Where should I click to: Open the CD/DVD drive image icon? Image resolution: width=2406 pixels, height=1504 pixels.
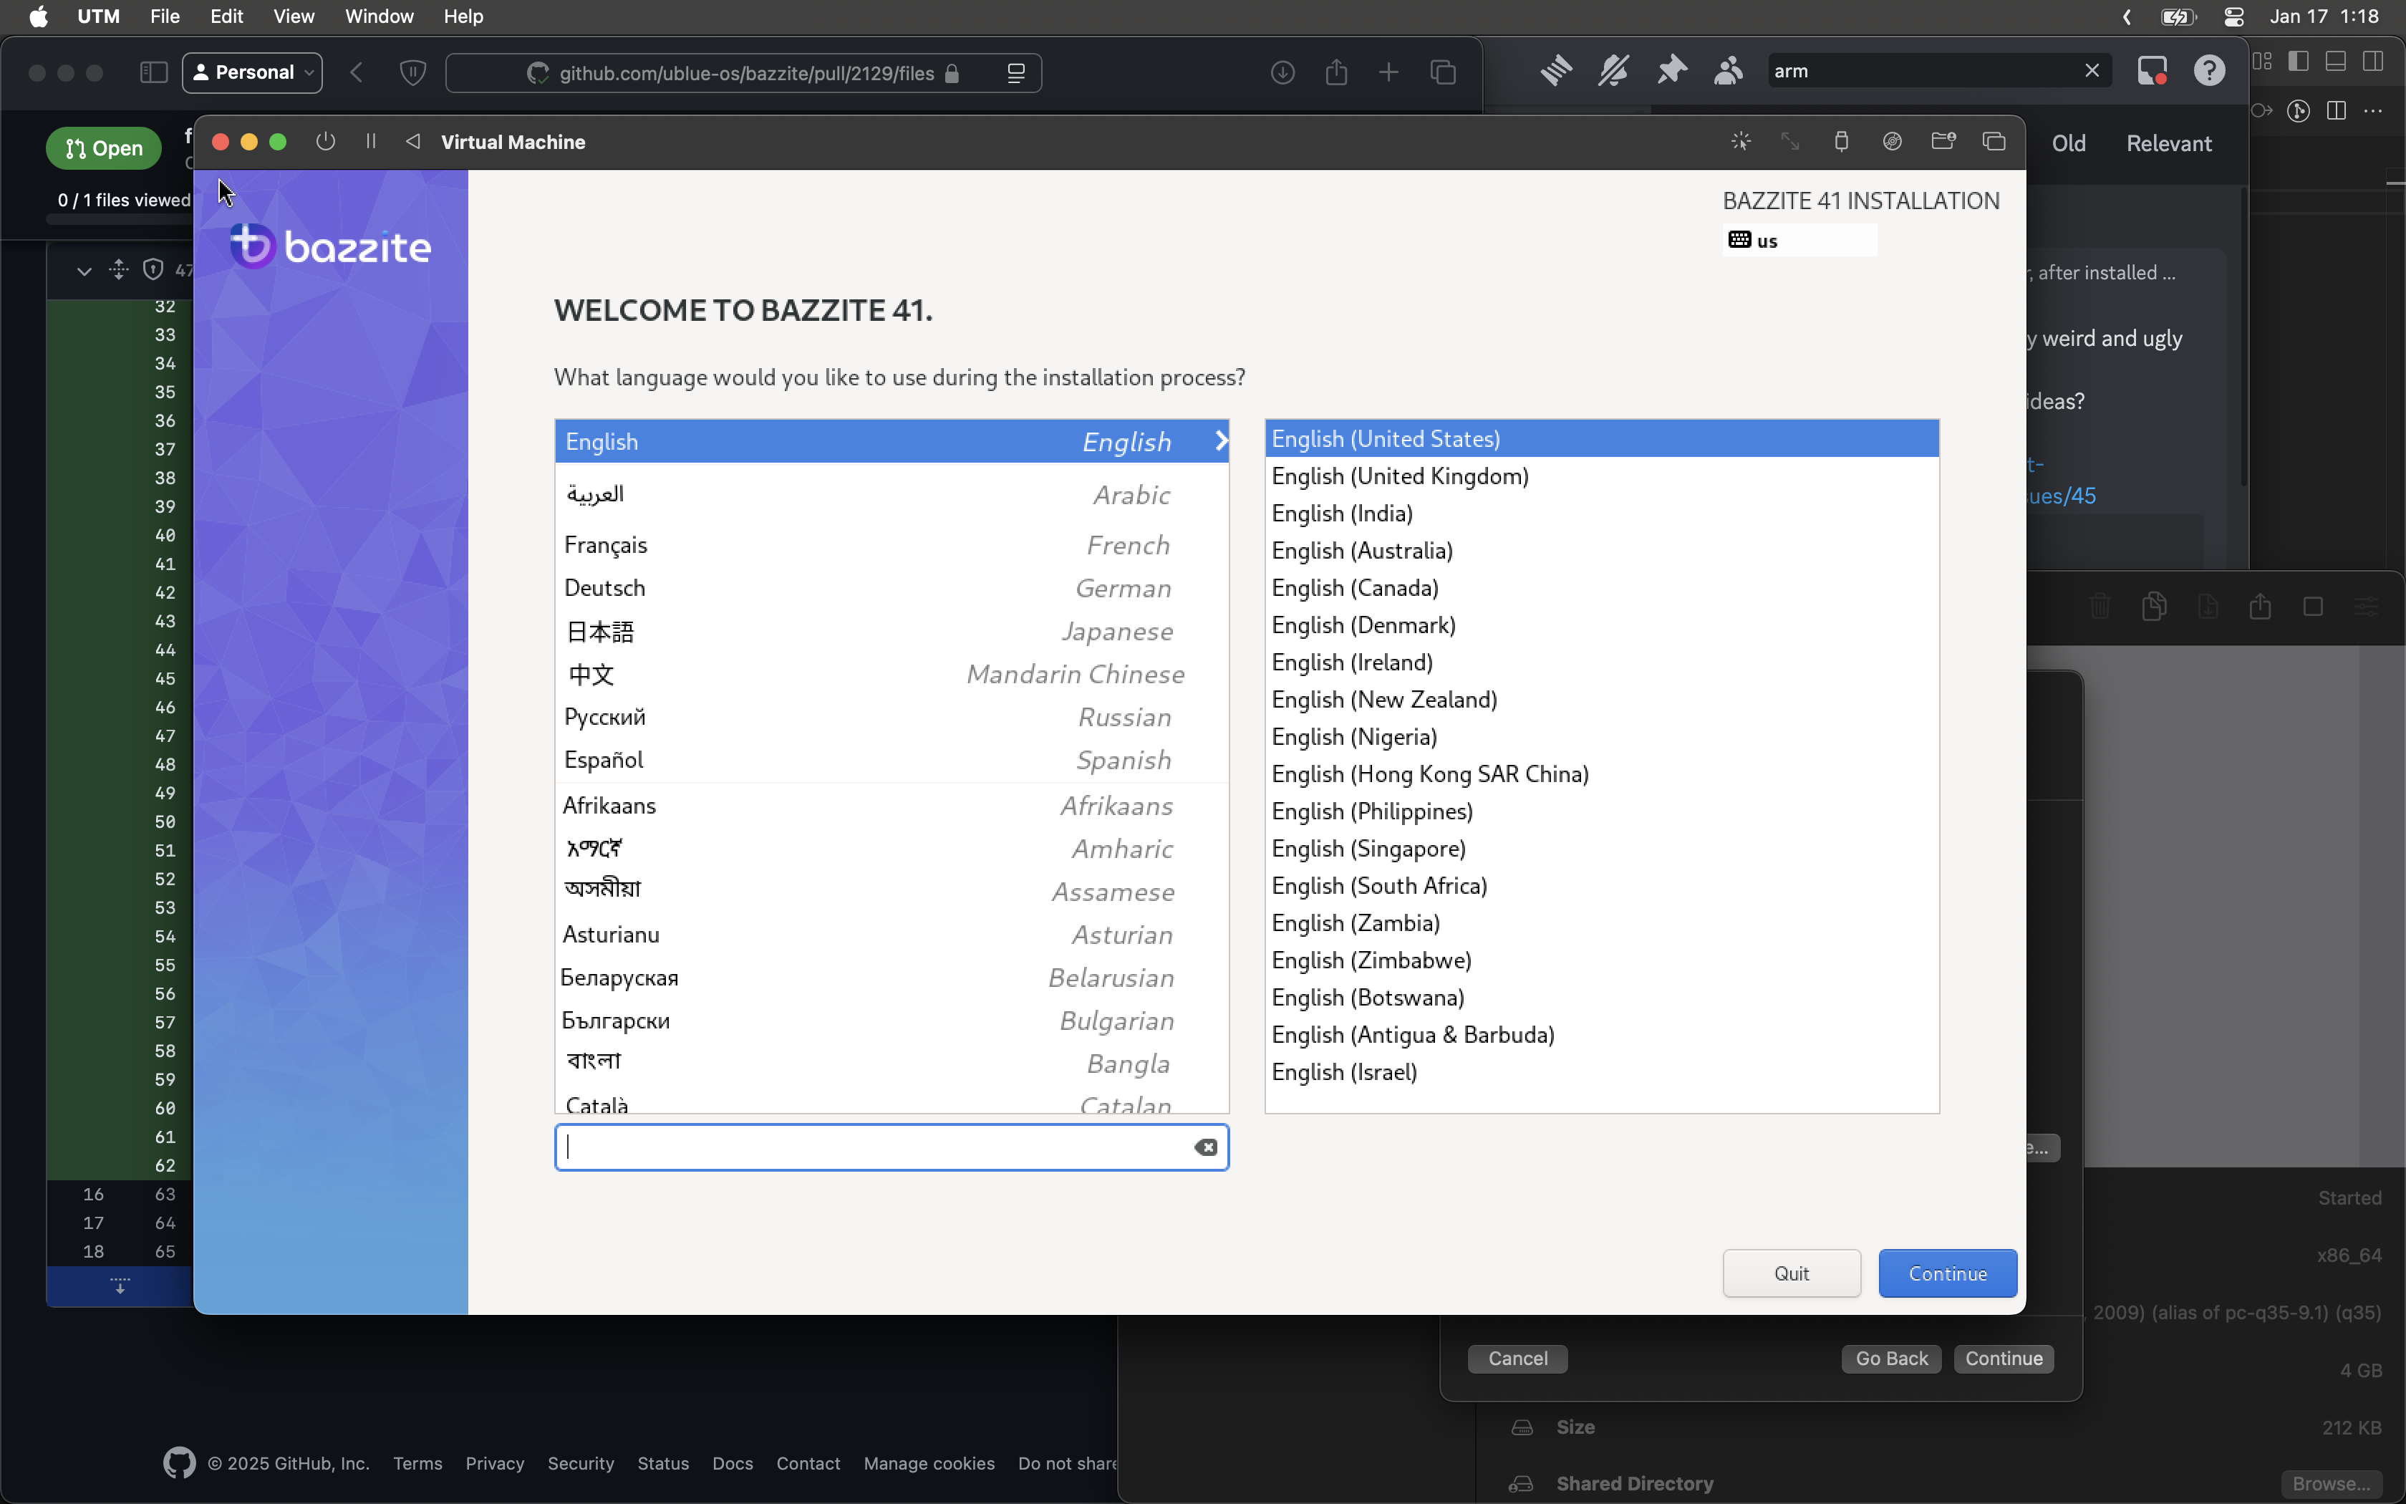[1892, 141]
